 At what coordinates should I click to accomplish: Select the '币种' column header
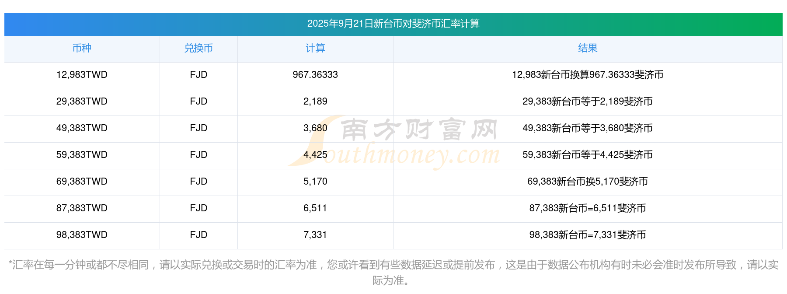click(x=82, y=48)
